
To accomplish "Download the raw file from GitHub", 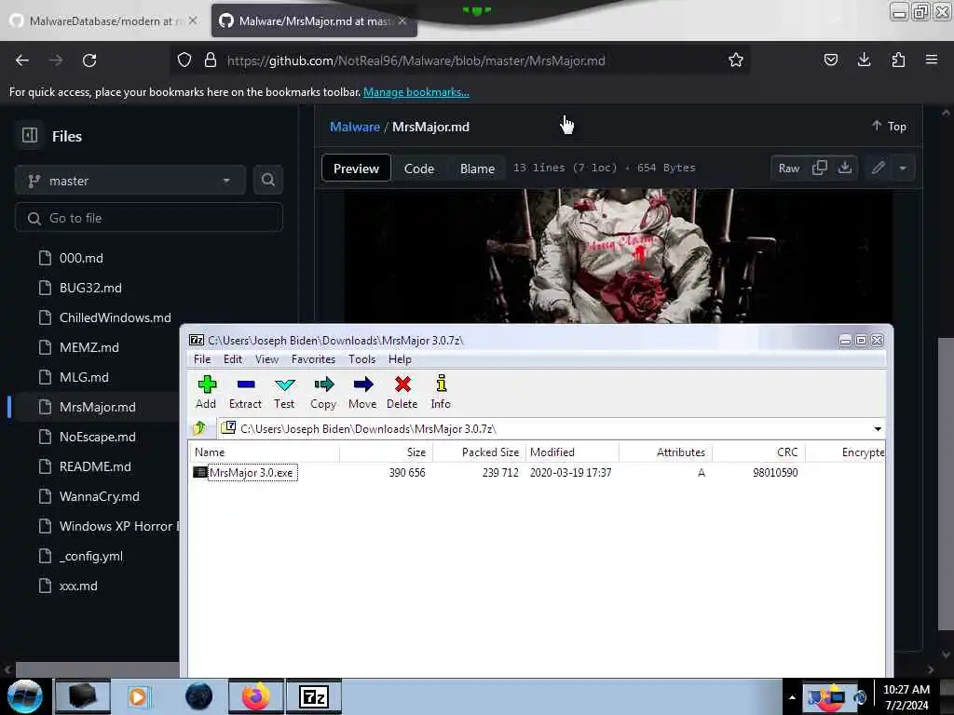I will coord(844,168).
